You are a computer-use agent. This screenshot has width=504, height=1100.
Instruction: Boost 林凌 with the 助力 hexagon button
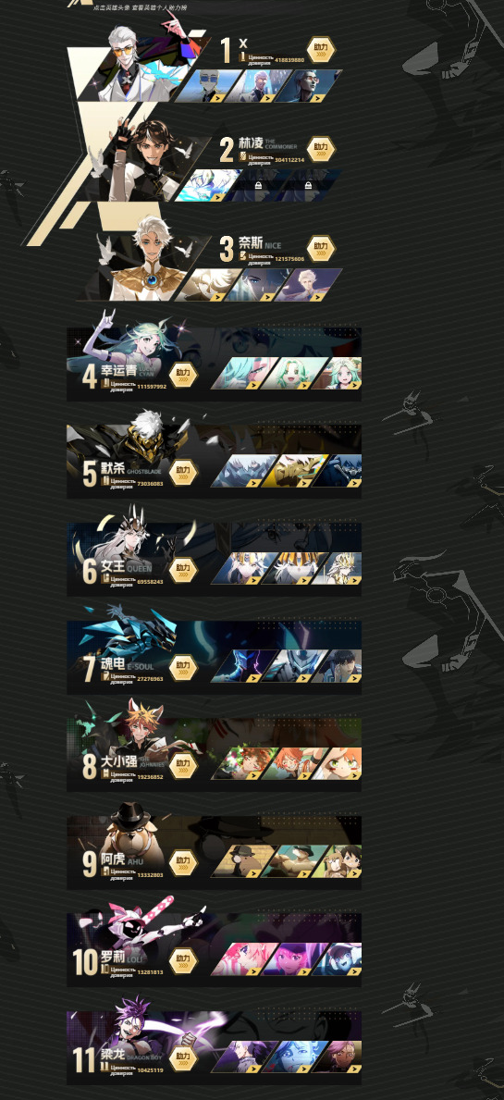(321, 148)
